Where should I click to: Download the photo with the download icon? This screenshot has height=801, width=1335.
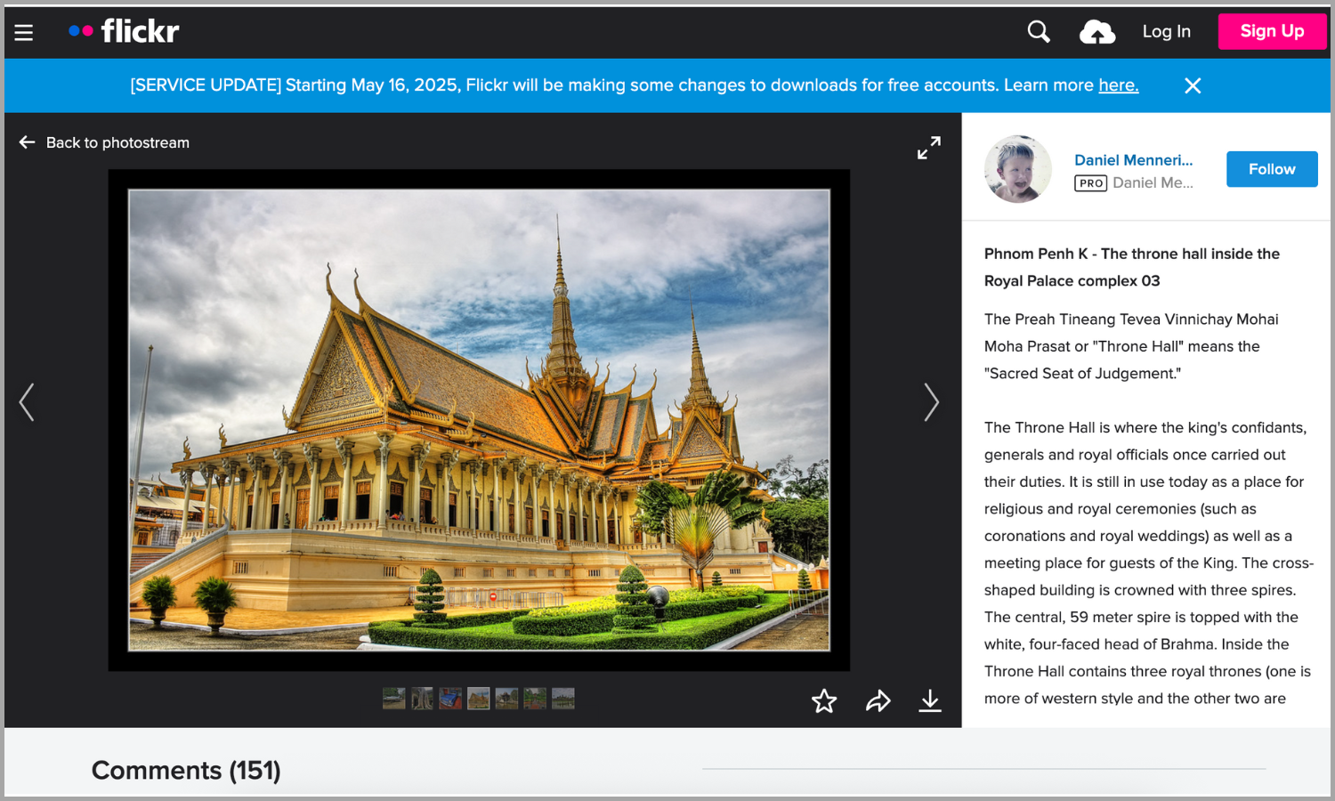[x=930, y=701]
